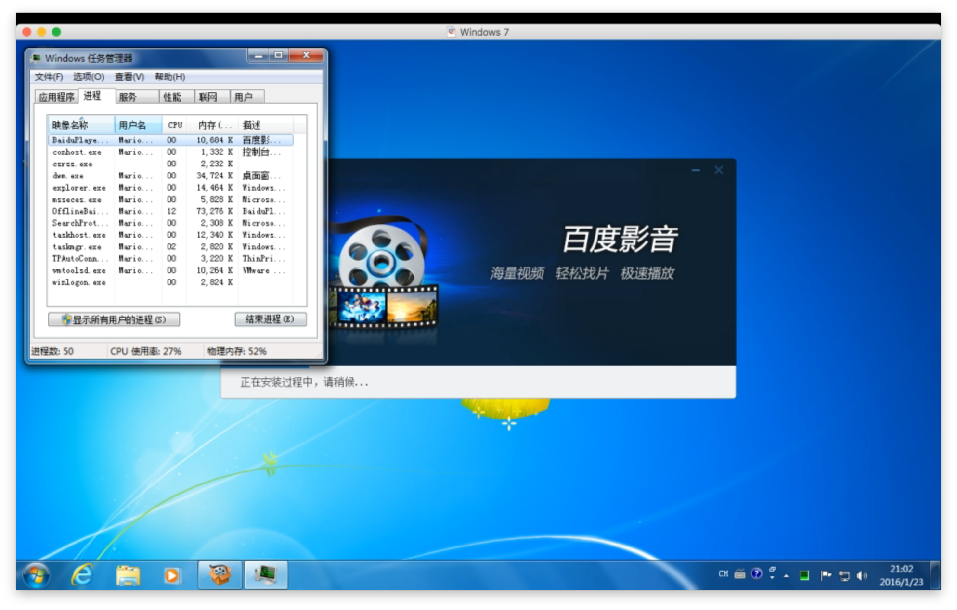Sort processes by 内存 column header
The height and width of the screenshot is (610, 957).
coord(213,125)
